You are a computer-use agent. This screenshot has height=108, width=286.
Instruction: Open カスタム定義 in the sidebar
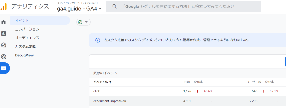tap(25, 47)
